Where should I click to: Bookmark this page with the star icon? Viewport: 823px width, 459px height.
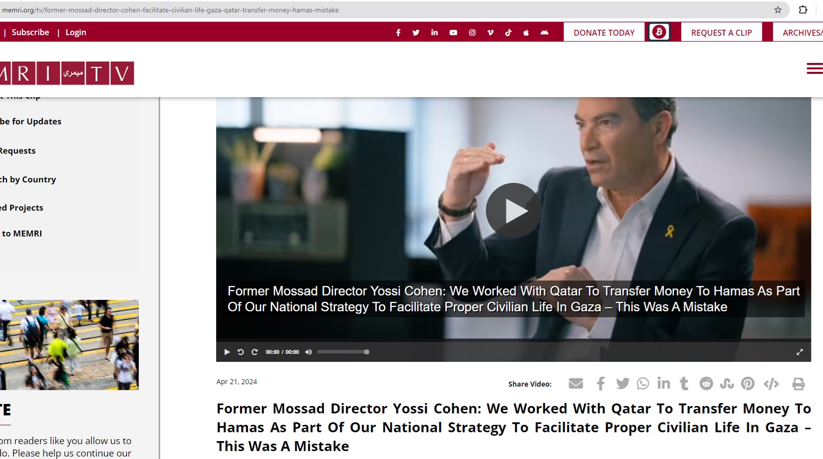pos(778,10)
